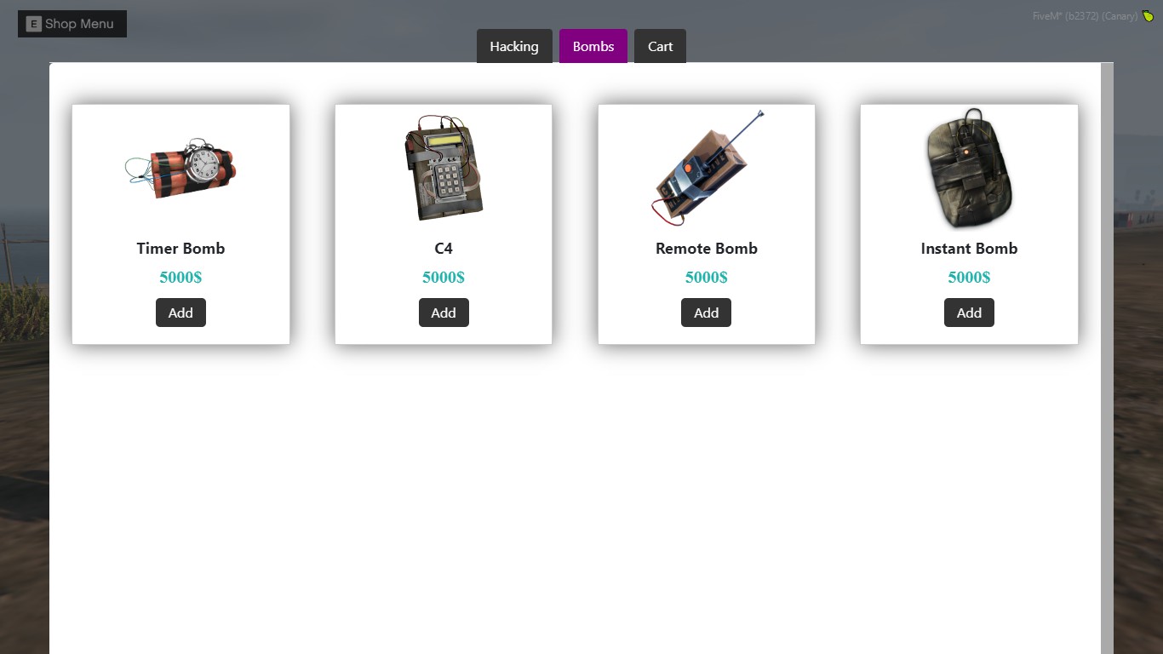Click the Timer Bomb dynamite image
1163x654 pixels.
click(180, 169)
